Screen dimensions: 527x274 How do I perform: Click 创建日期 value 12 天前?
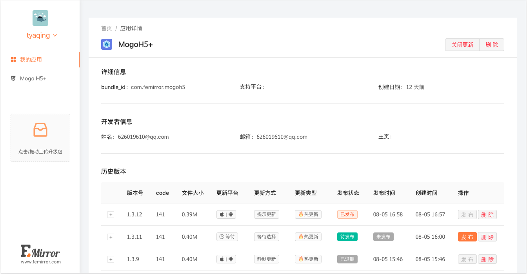pyautogui.click(x=415, y=87)
